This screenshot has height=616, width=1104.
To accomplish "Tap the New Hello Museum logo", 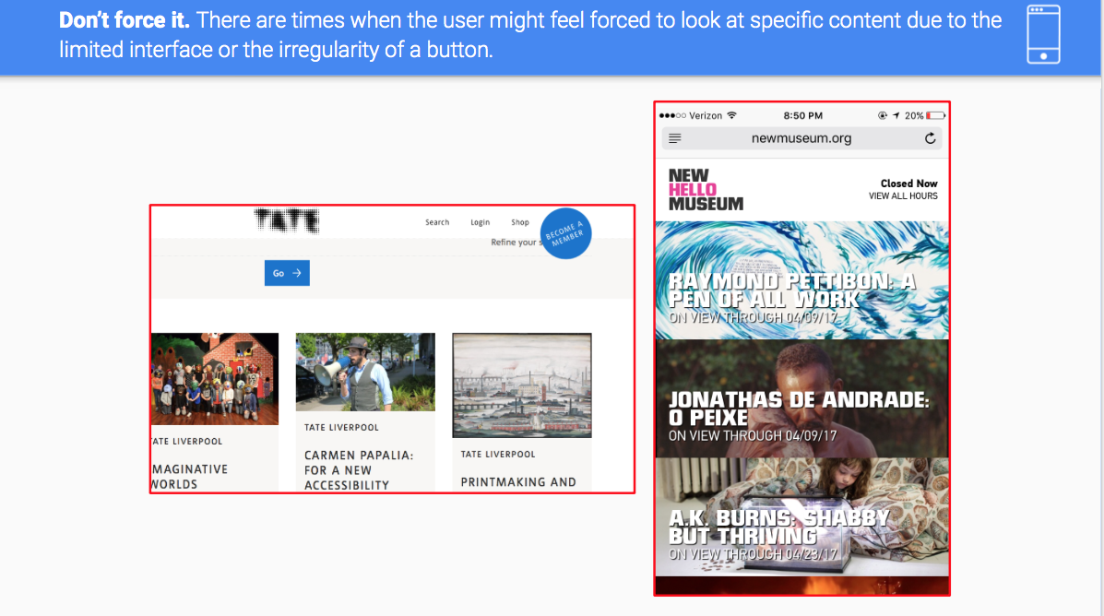I will 706,189.
